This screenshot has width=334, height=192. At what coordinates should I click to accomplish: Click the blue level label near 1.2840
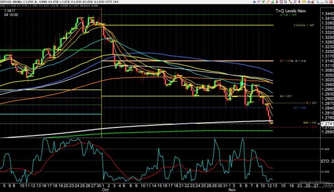[300, 108]
